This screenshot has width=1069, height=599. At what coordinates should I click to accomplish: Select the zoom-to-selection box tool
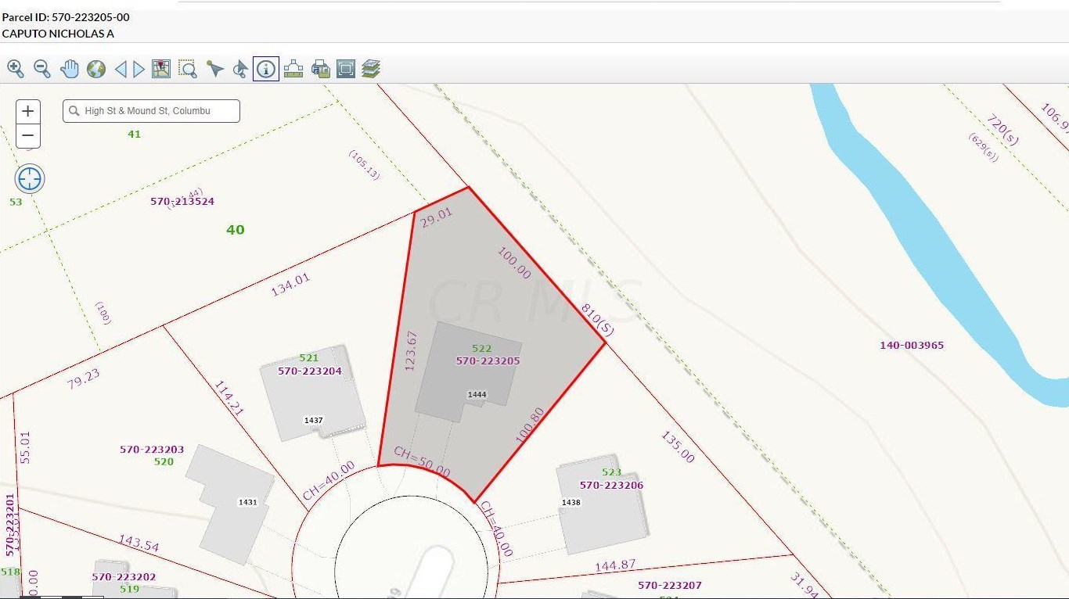click(188, 69)
